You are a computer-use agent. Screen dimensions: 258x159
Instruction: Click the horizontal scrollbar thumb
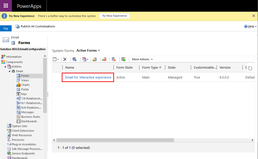click(x=115, y=140)
